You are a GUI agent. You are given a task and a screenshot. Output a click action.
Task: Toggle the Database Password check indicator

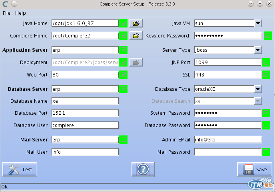point(266,125)
